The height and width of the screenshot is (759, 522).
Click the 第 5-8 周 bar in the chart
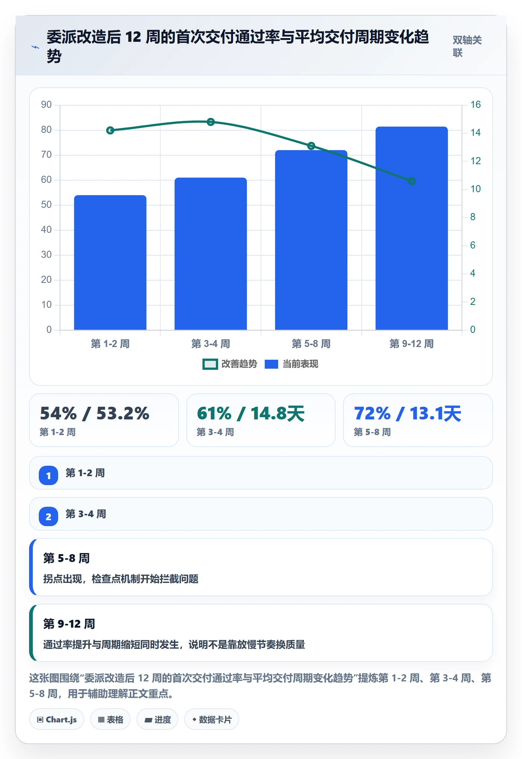pos(311,240)
